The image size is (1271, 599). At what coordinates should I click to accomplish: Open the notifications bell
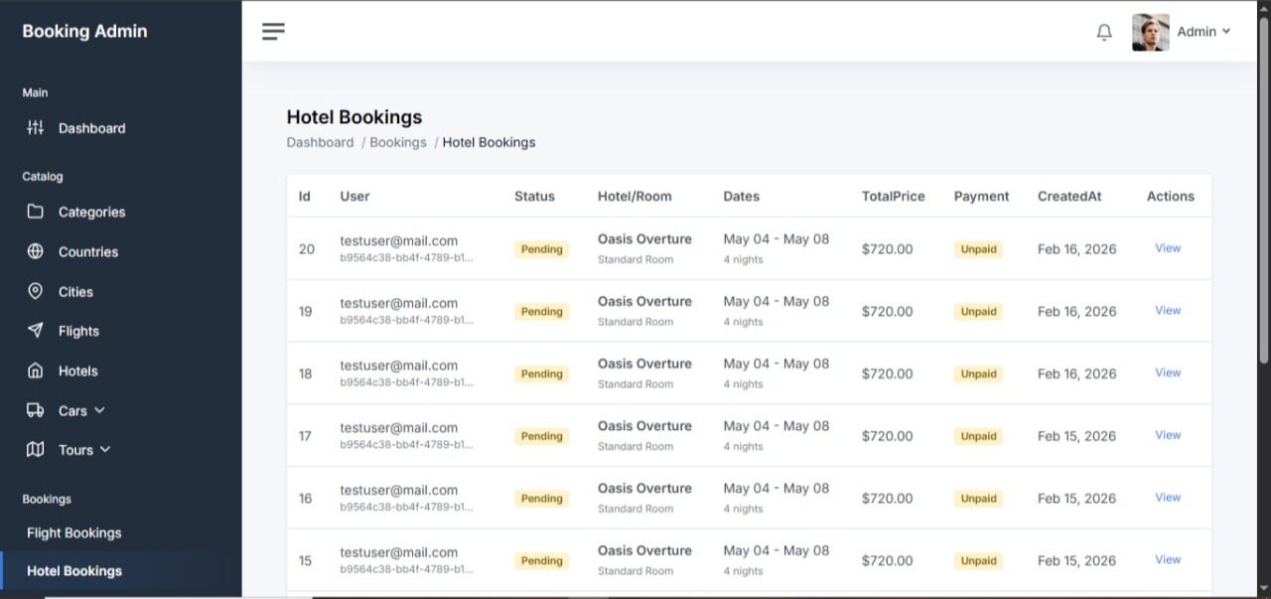1104,32
